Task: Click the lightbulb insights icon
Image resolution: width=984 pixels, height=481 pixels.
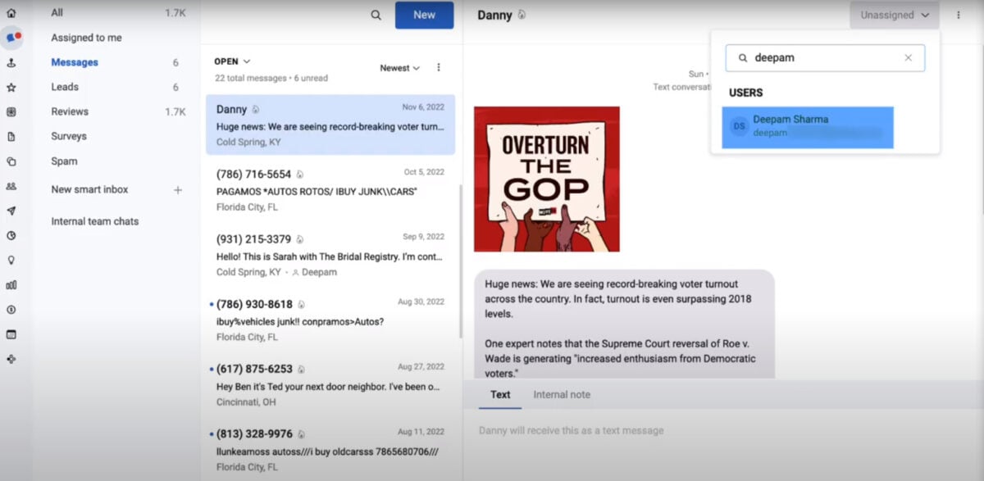Action: point(11,260)
